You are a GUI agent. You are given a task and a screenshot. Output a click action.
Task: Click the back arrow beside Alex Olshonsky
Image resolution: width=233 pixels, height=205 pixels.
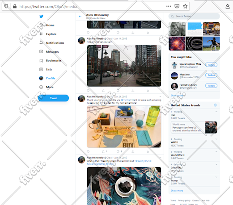coord(80,17)
